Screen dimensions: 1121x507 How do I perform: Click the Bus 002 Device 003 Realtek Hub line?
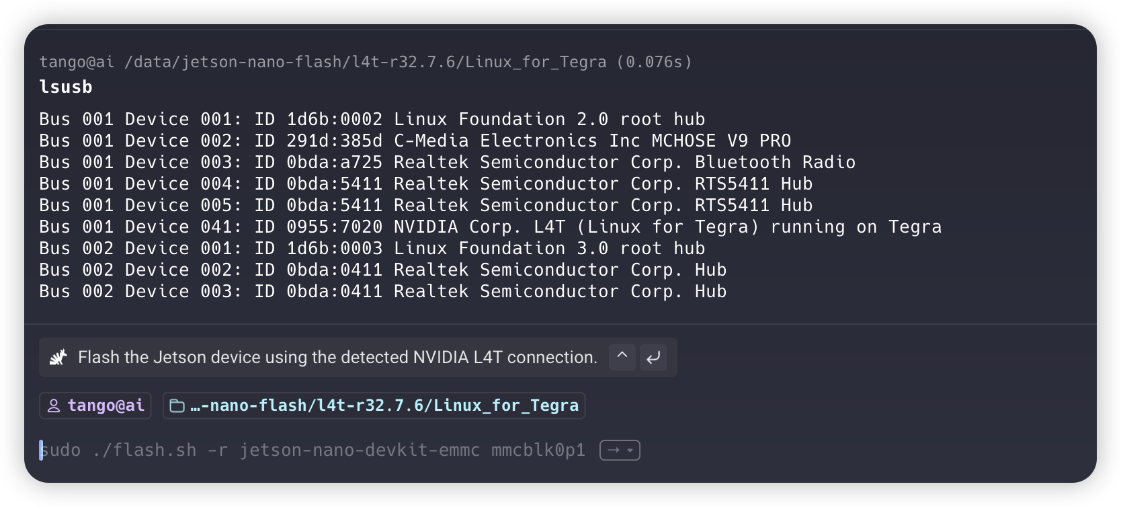[x=383, y=291]
